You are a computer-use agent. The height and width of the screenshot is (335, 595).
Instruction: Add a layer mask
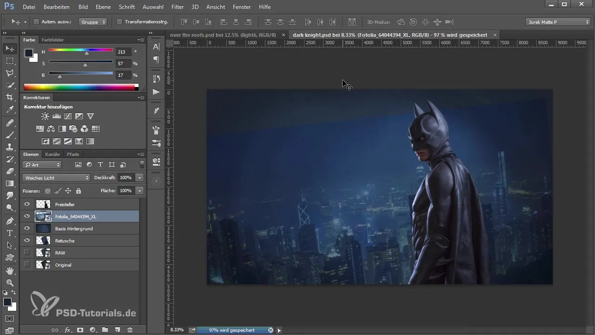[x=80, y=329]
